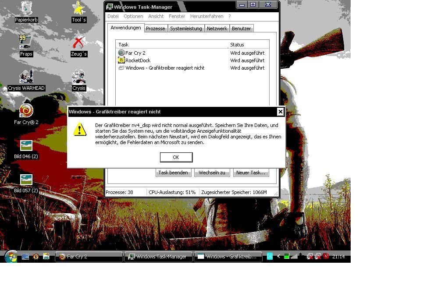441x282 pixels.
Task: Select the RocketDock task row
Action: click(x=192, y=60)
